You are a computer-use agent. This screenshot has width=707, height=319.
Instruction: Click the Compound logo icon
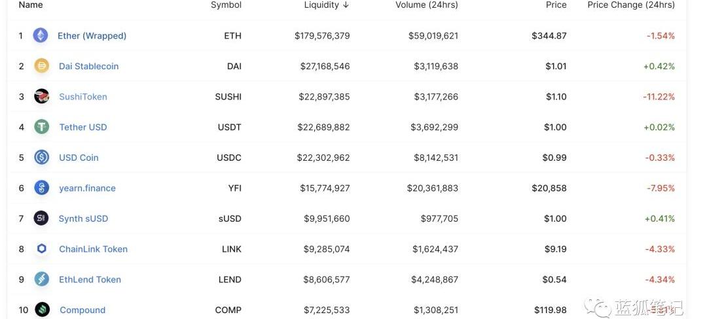pos(43,310)
